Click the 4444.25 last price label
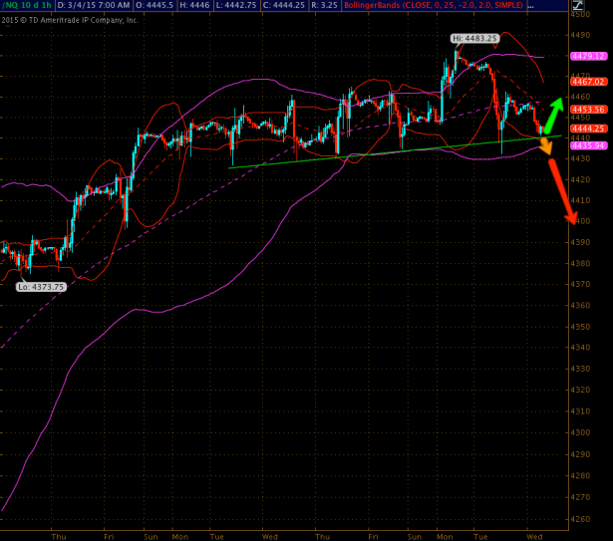 point(582,128)
